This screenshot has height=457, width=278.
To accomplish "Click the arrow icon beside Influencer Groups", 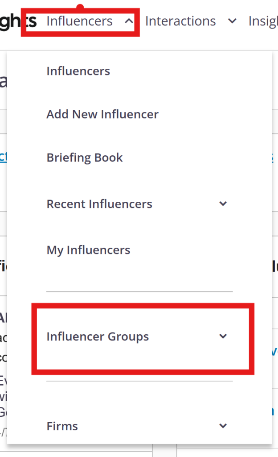I will point(223,337).
